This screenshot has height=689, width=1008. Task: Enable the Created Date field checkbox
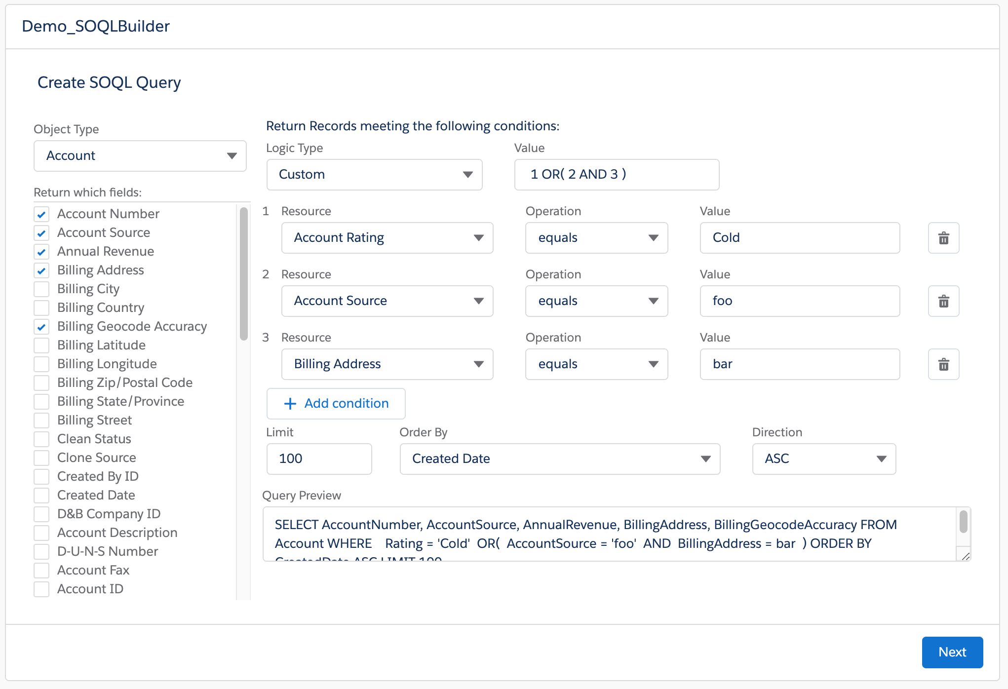click(x=41, y=495)
